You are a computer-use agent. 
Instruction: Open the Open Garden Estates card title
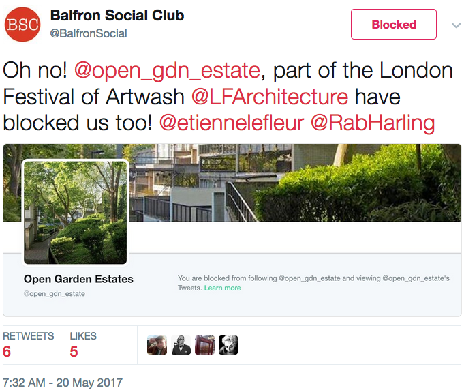(x=78, y=279)
